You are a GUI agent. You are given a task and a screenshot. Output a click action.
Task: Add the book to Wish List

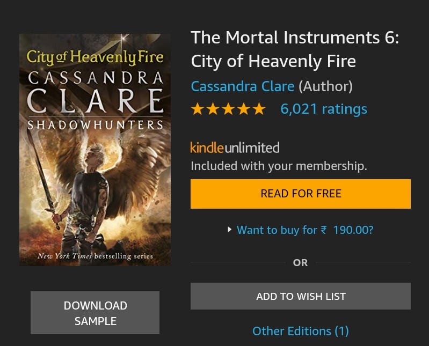click(301, 296)
